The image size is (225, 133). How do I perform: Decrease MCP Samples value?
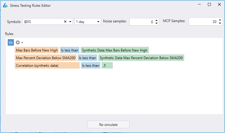click(x=220, y=23)
